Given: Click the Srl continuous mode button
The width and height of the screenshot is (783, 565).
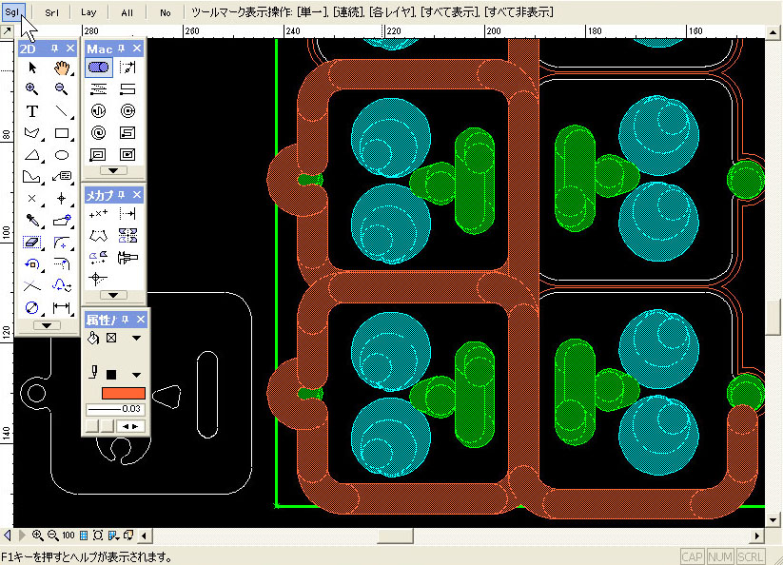Looking at the screenshot, I should pyautogui.click(x=50, y=12).
